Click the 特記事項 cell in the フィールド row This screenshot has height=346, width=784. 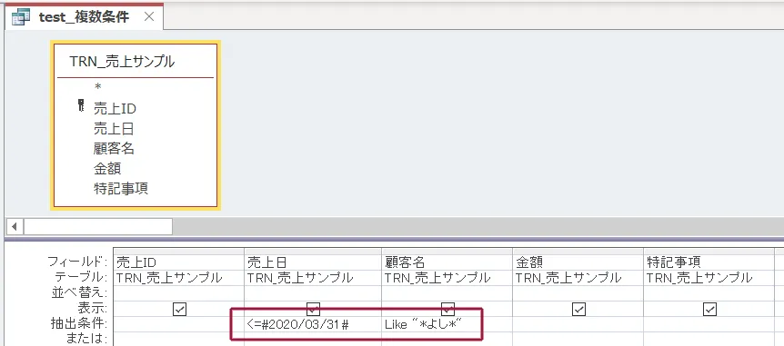pos(709,262)
